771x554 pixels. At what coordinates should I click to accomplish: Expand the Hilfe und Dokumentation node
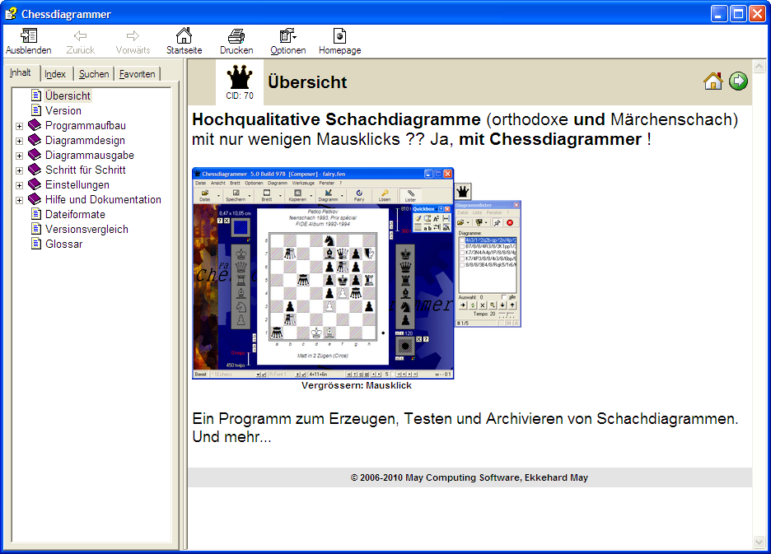[19, 200]
